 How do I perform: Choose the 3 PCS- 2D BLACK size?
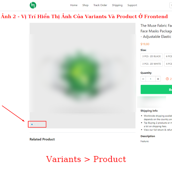(x=151, y=56)
